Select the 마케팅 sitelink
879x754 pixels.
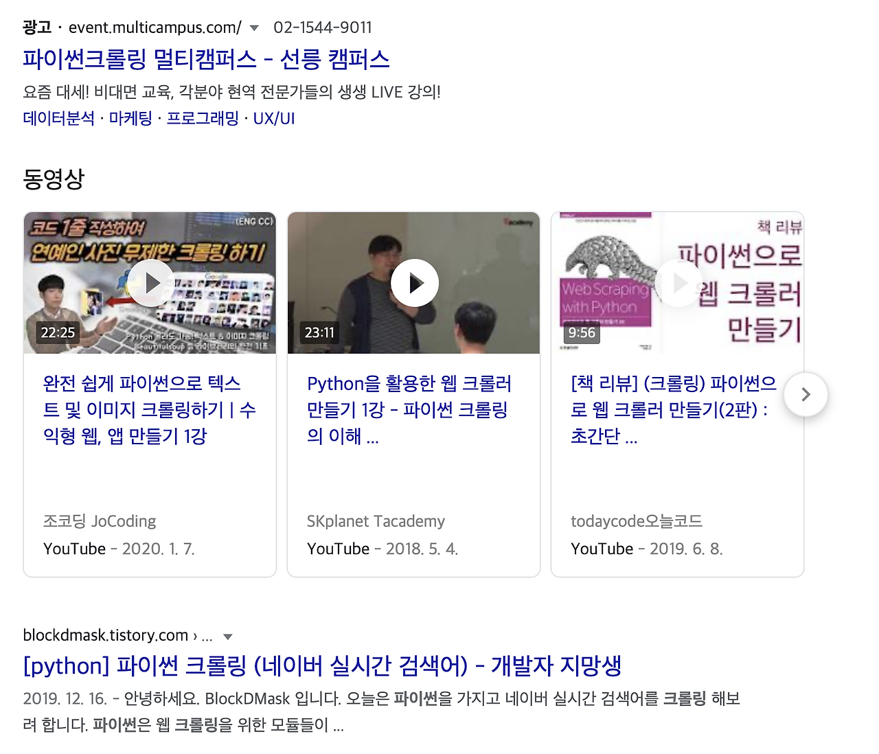coord(129,118)
